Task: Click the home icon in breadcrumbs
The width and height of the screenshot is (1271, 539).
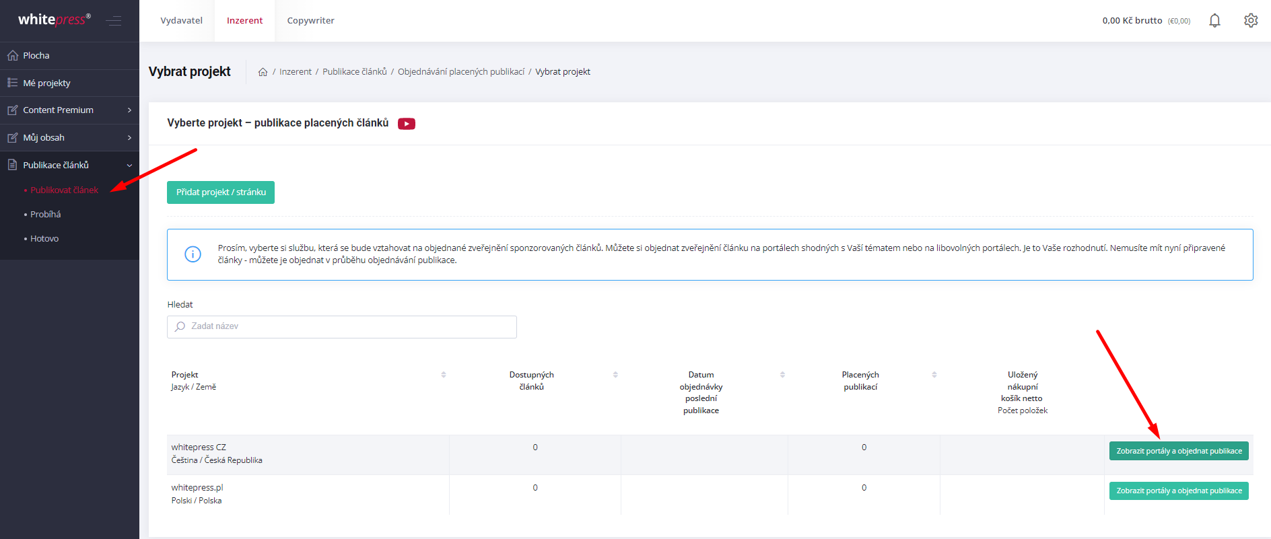Action: point(263,72)
